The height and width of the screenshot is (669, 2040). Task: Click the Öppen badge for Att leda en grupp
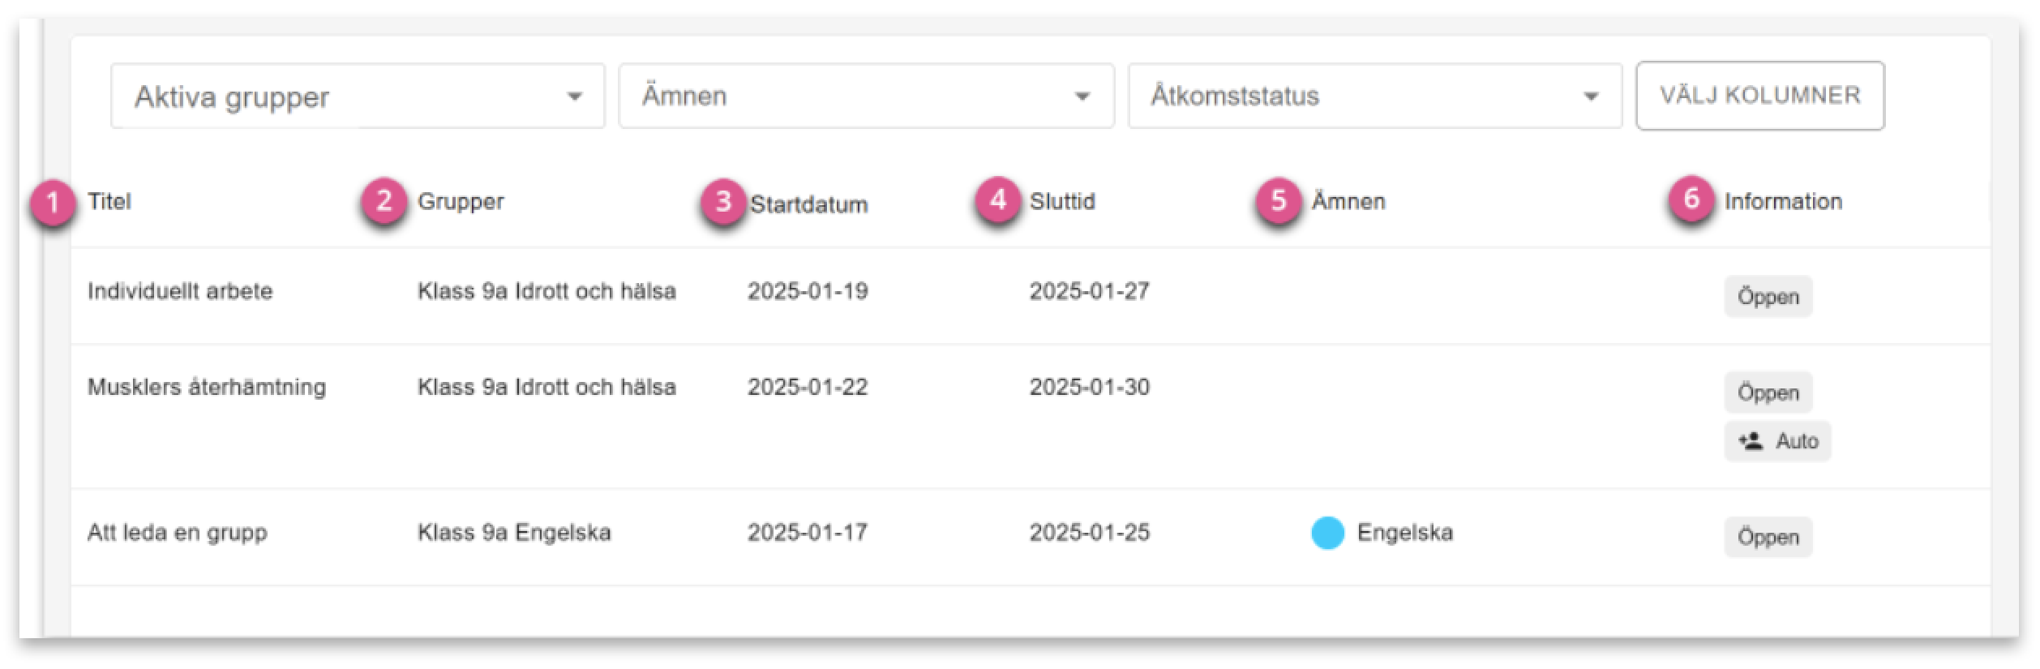click(x=1768, y=537)
